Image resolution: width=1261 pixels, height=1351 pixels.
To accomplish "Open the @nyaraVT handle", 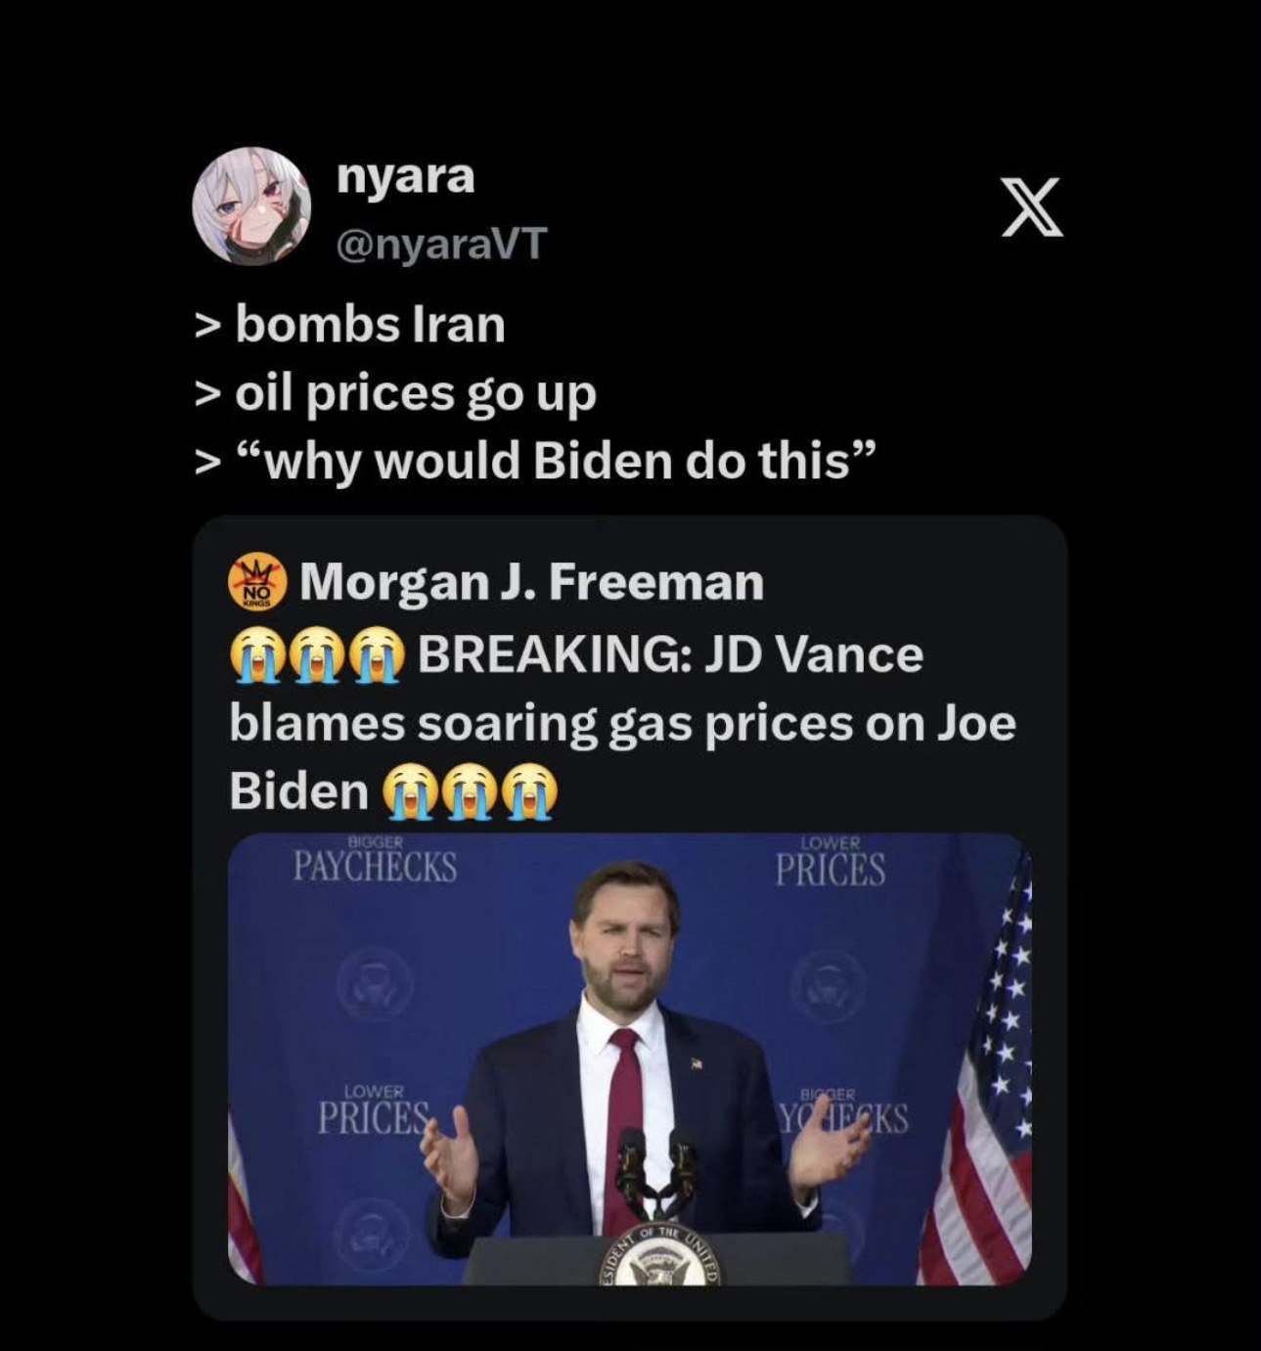I will pyautogui.click(x=441, y=244).
